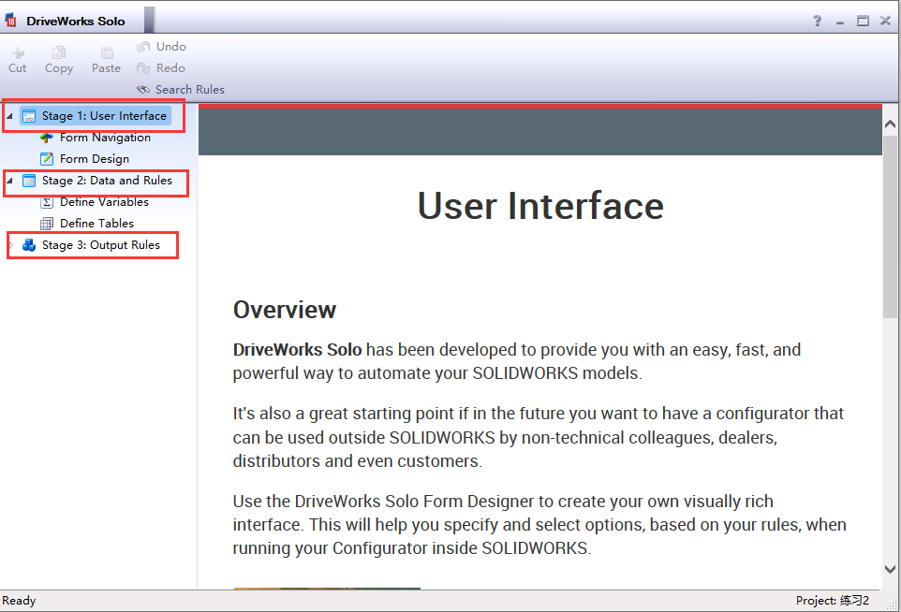Click the scrollbar up arrow
Screen dimensions: 901x612
click(890, 124)
